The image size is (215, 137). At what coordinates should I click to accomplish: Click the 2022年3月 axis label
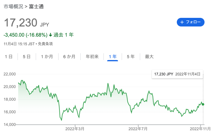(75, 129)
